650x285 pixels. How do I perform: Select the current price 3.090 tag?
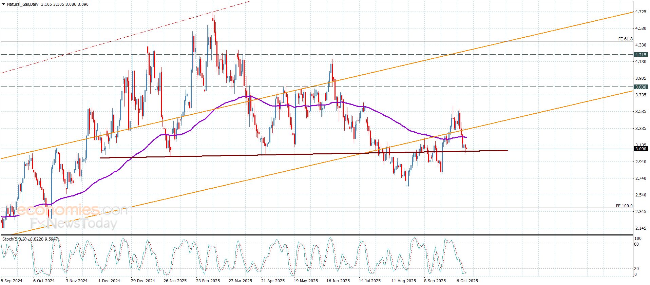(641, 149)
